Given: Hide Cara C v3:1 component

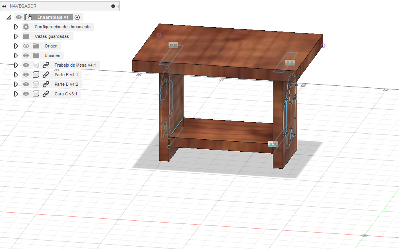Looking at the screenshot, I should tap(26, 94).
